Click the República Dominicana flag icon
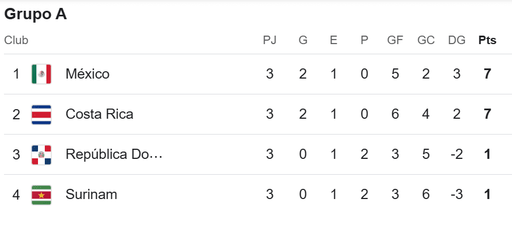Viewport: 512px width, 229px height. click(41, 155)
